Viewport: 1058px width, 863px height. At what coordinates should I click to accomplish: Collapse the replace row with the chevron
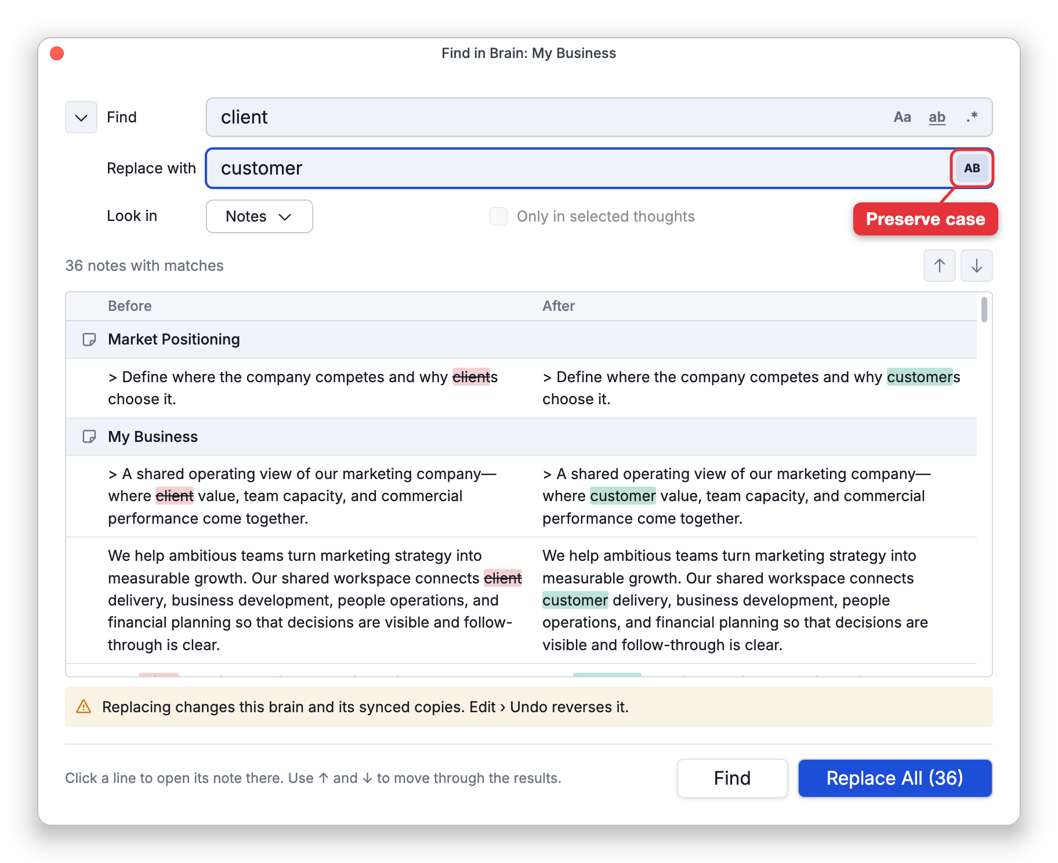[x=81, y=117]
